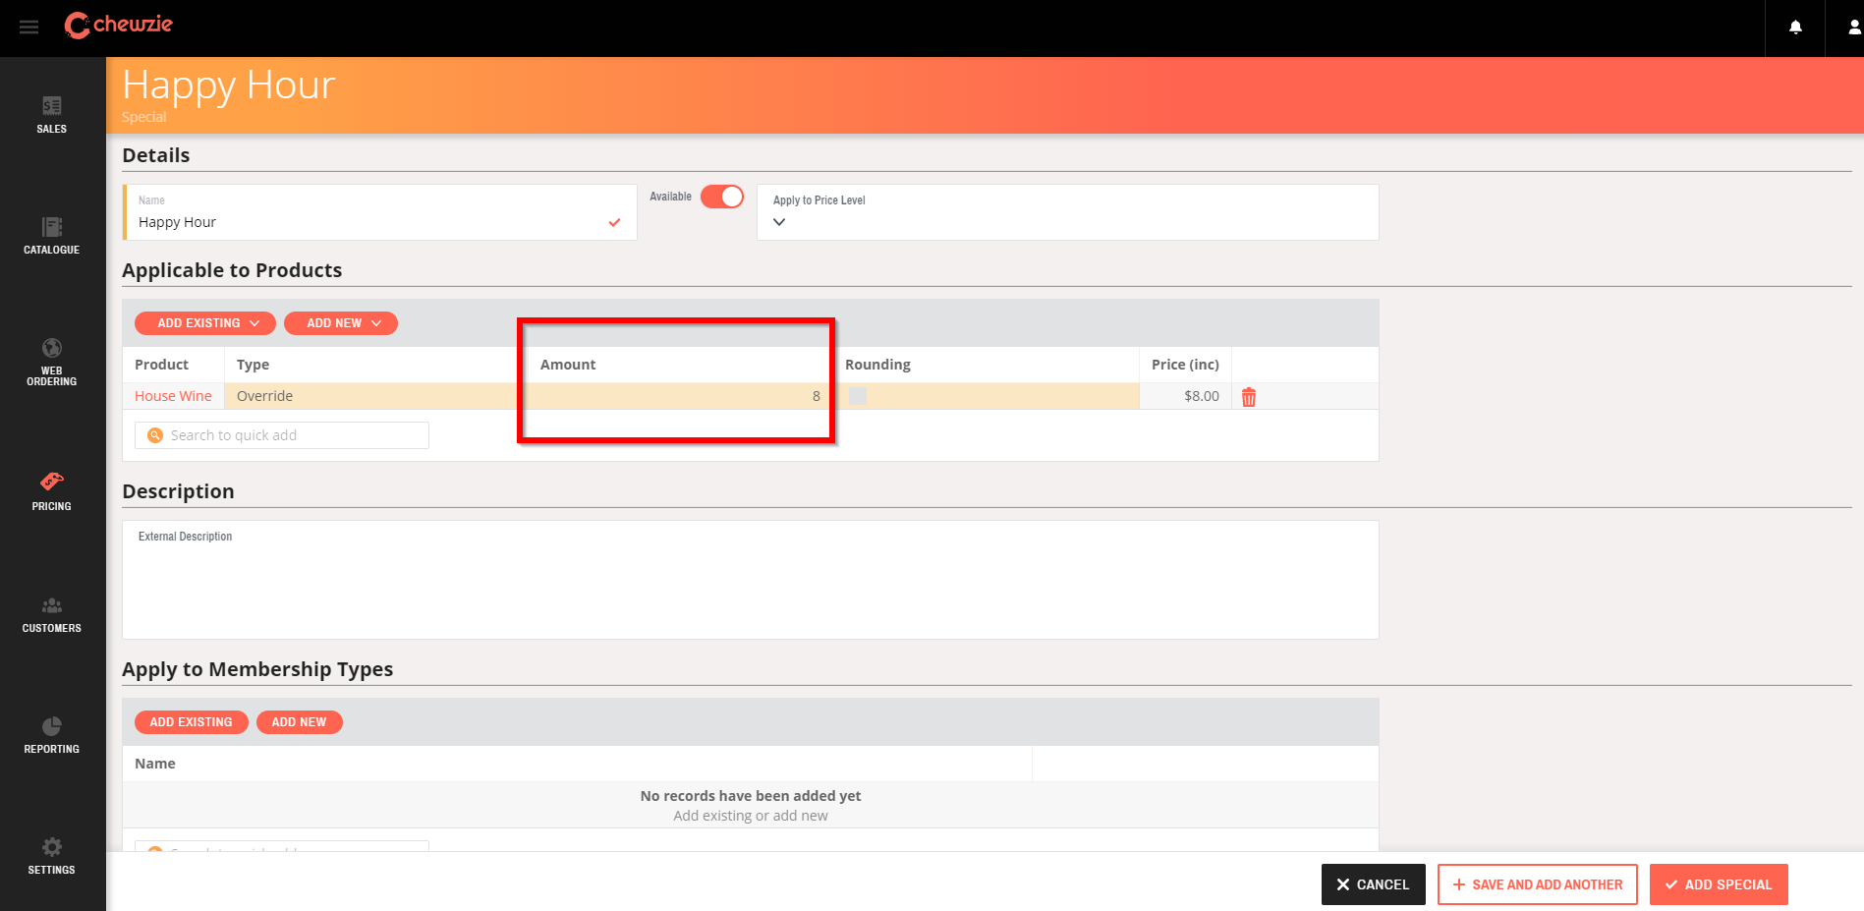Open Customers in sidebar
Viewport: 1864px width, 911px height.
(52, 614)
